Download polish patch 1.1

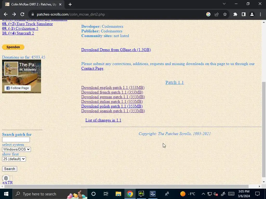[x=112, y=106]
